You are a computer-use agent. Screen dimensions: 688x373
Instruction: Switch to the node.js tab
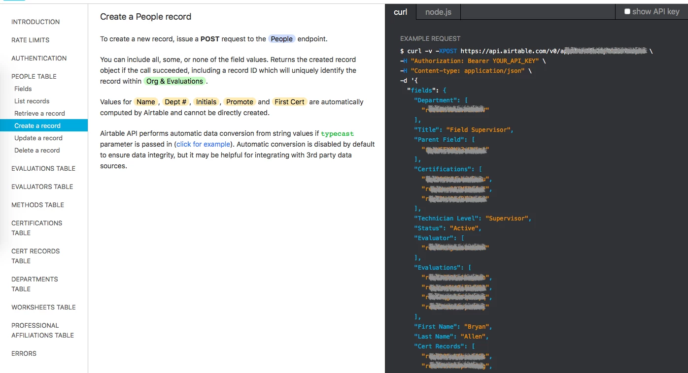[x=438, y=12]
